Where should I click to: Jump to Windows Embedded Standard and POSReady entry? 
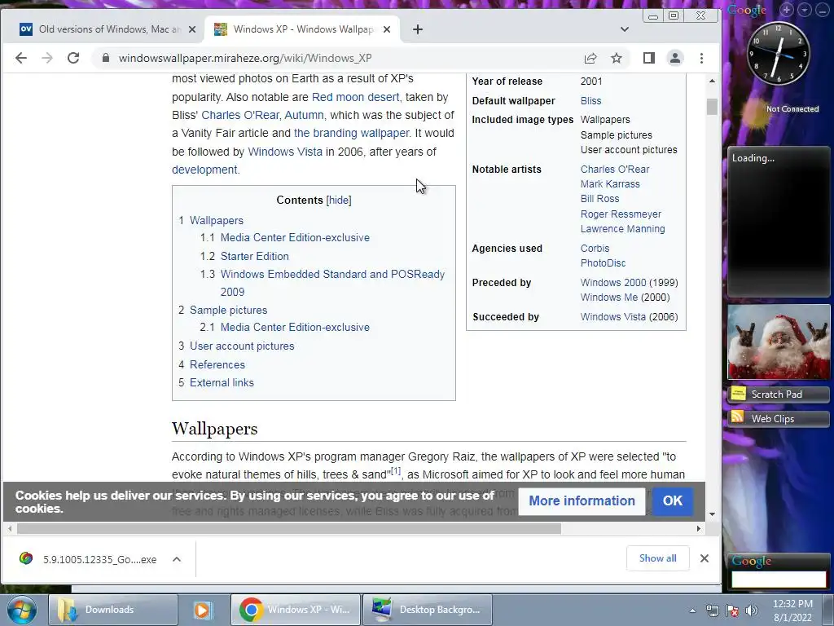[x=332, y=283]
